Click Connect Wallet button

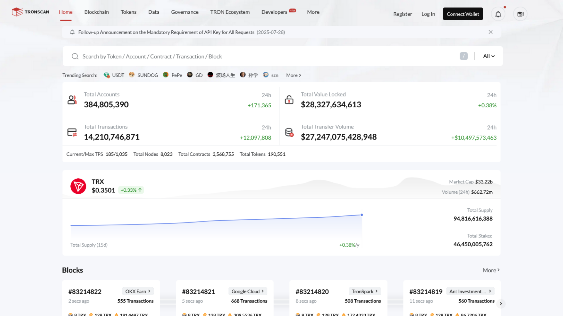tap(463, 14)
